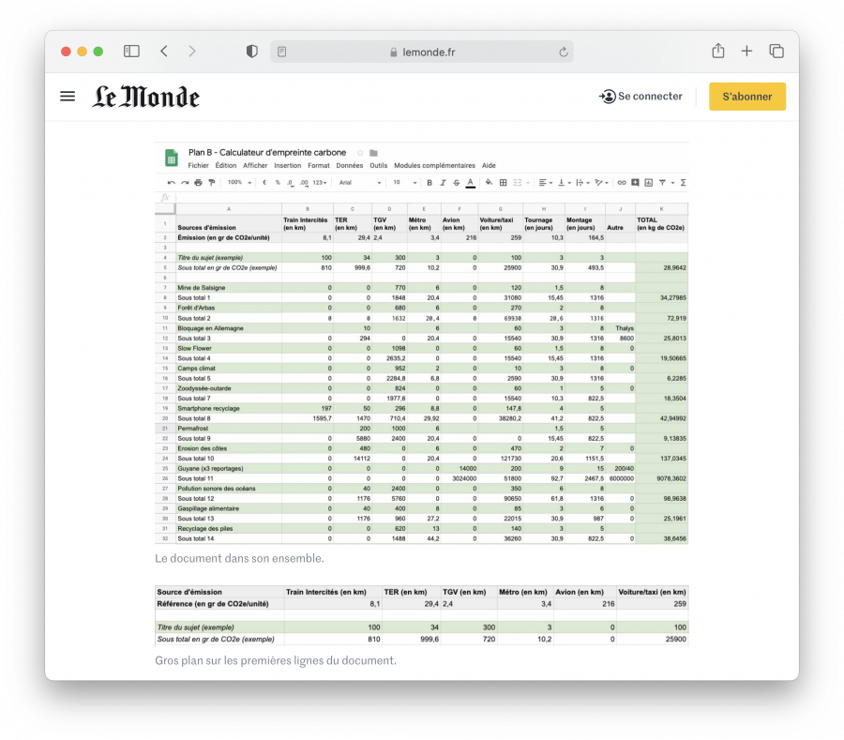Click the yellow S'abonner button

(x=747, y=97)
